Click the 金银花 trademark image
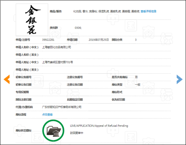The height and width of the screenshot is (145, 186). (32, 20)
